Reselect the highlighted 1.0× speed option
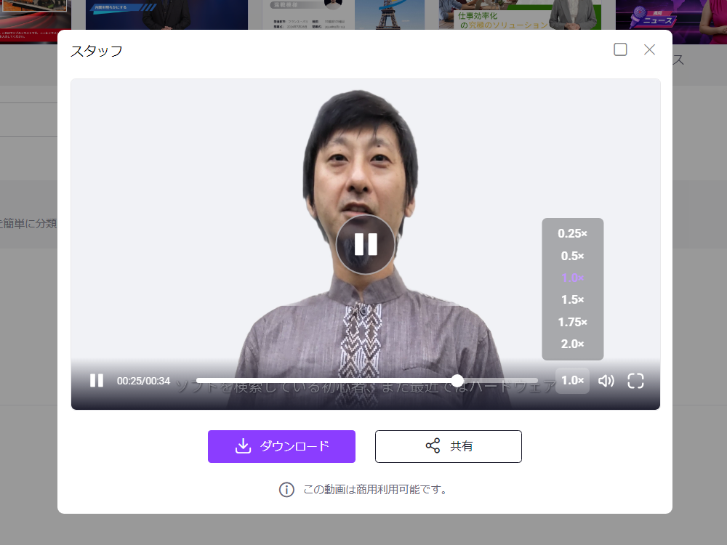The width and height of the screenshot is (727, 545). (x=572, y=278)
